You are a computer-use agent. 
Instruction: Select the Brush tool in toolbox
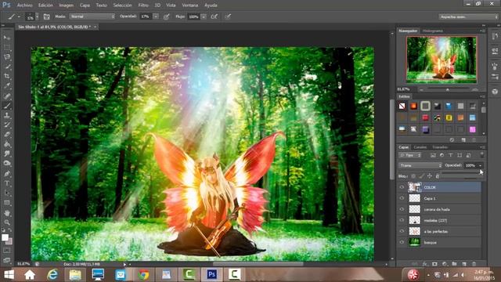point(7,106)
